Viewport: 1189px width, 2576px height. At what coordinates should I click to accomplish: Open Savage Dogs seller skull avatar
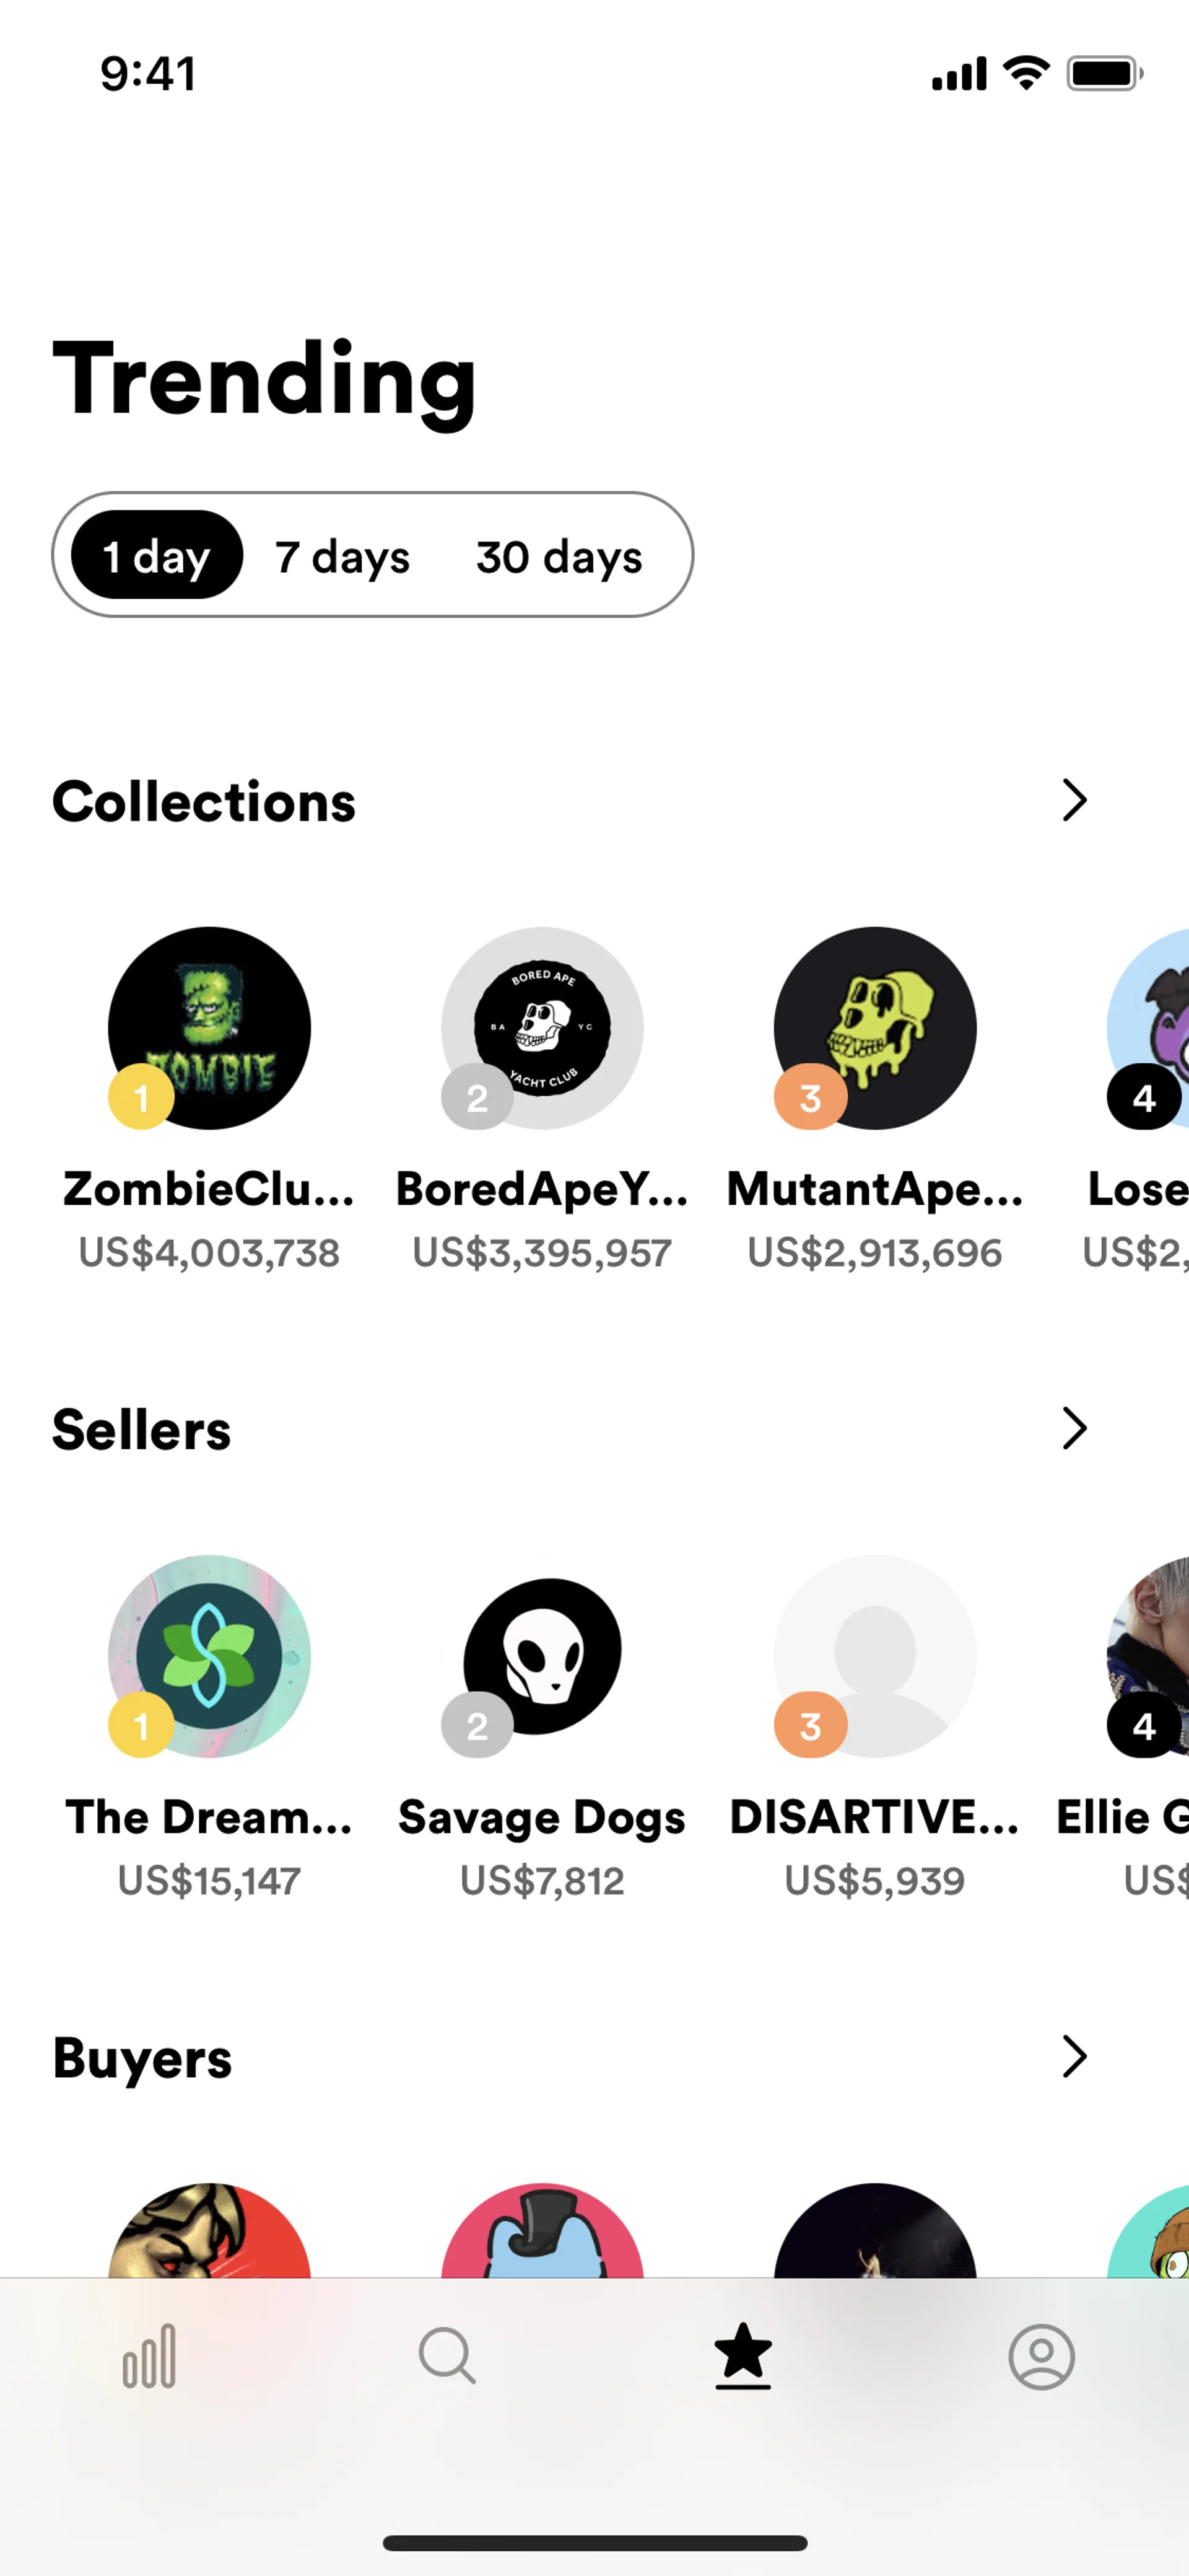[542, 1655]
